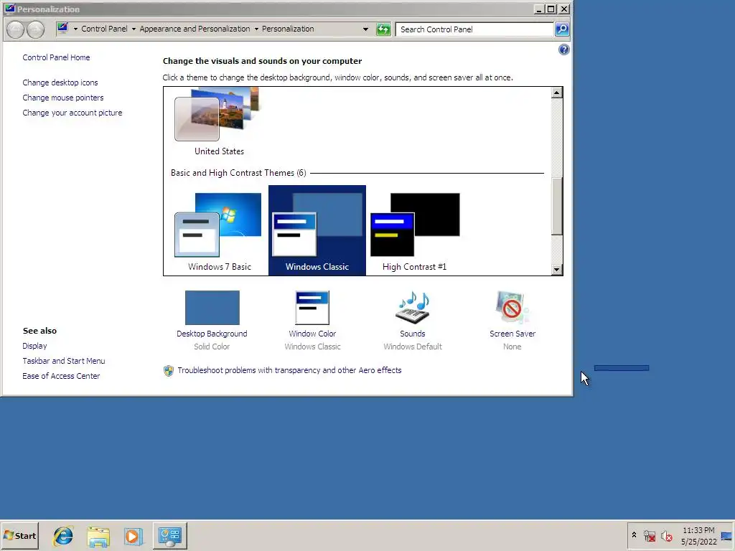The height and width of the screenshot is (551, 735).
Task: Open Change desktop icons link
Action: pos(60,83)
